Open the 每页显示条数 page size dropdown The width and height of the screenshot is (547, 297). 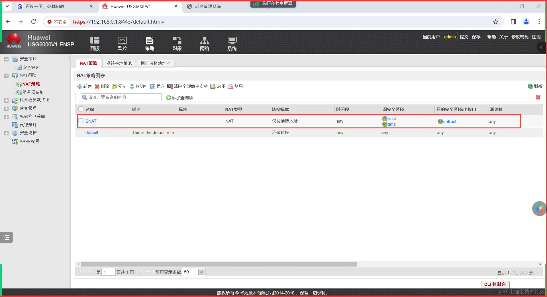pyautogui.click(x=201, y=272)
